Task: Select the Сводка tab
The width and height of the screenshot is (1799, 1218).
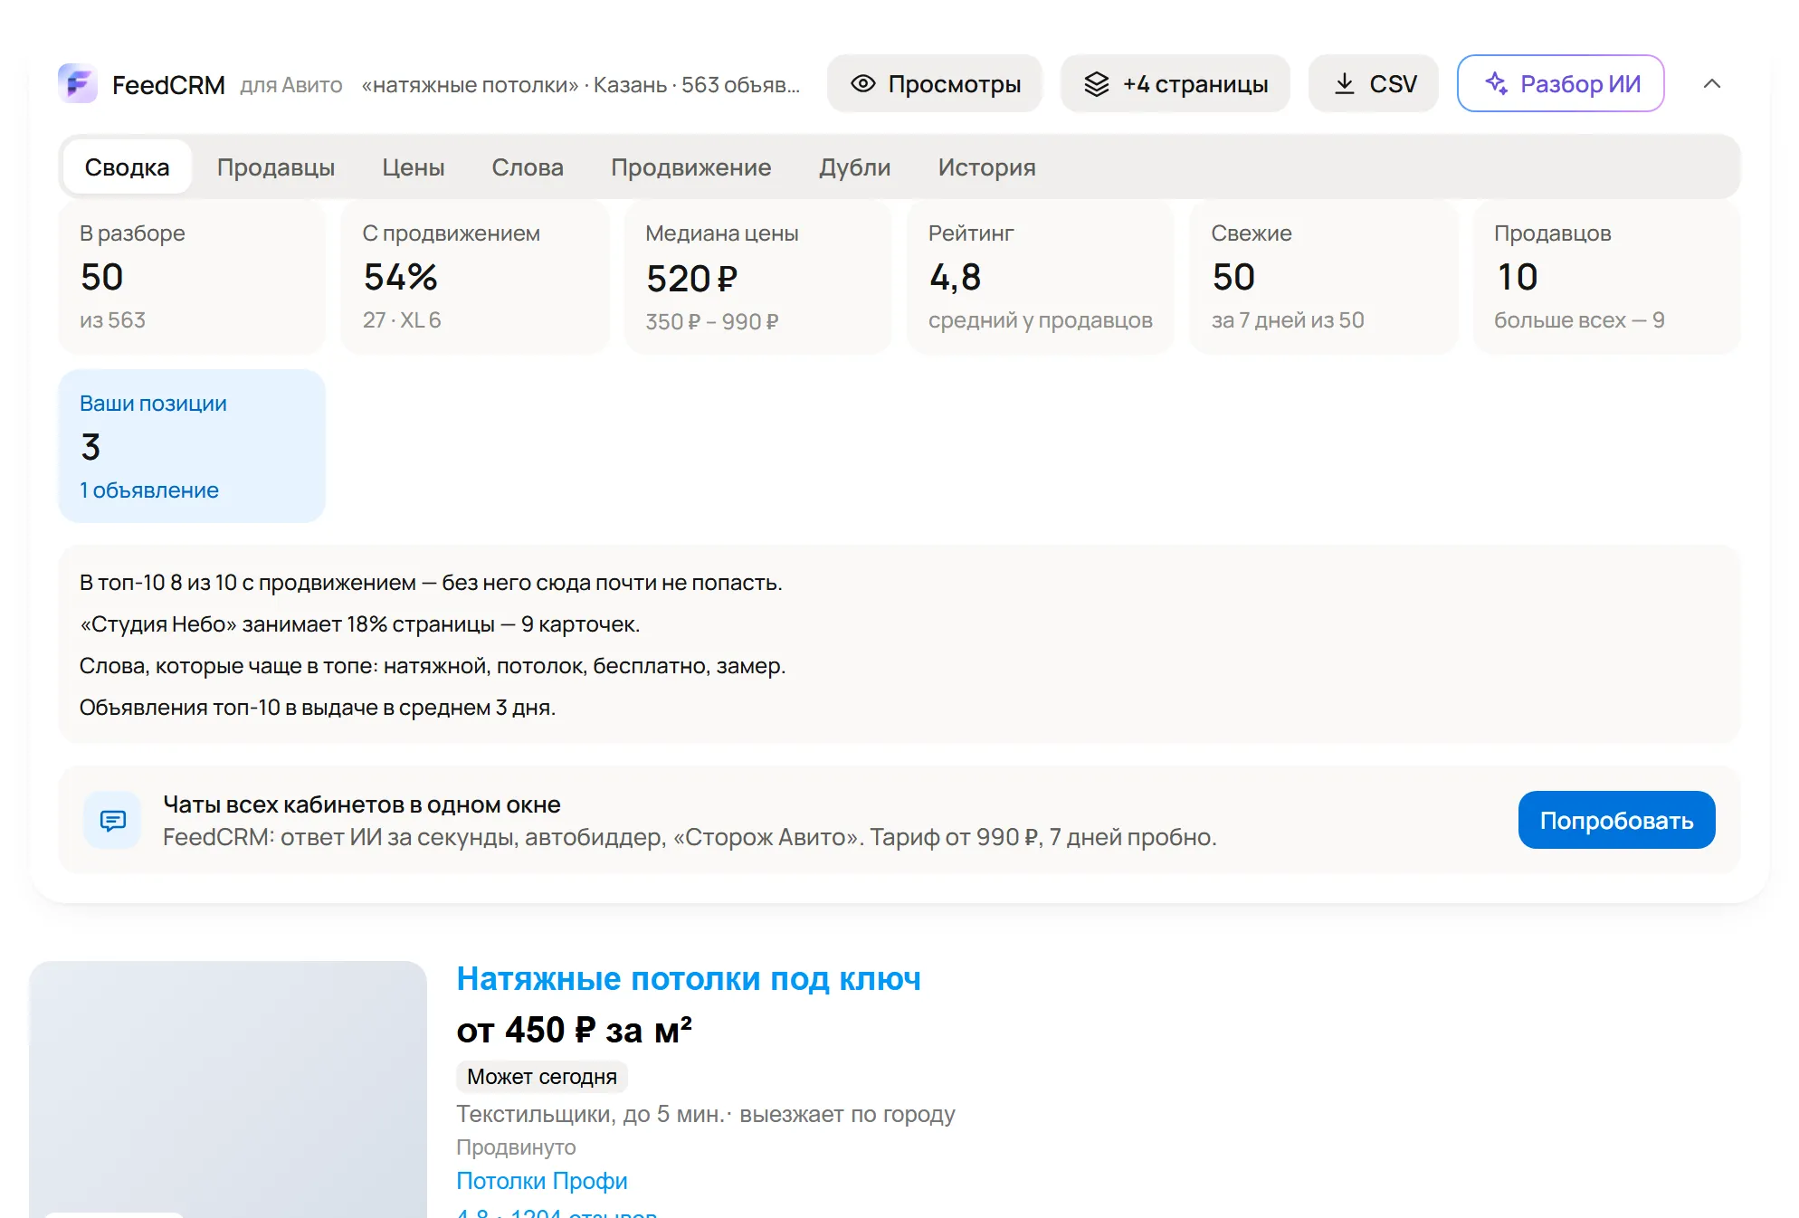Action: [127, 167]
